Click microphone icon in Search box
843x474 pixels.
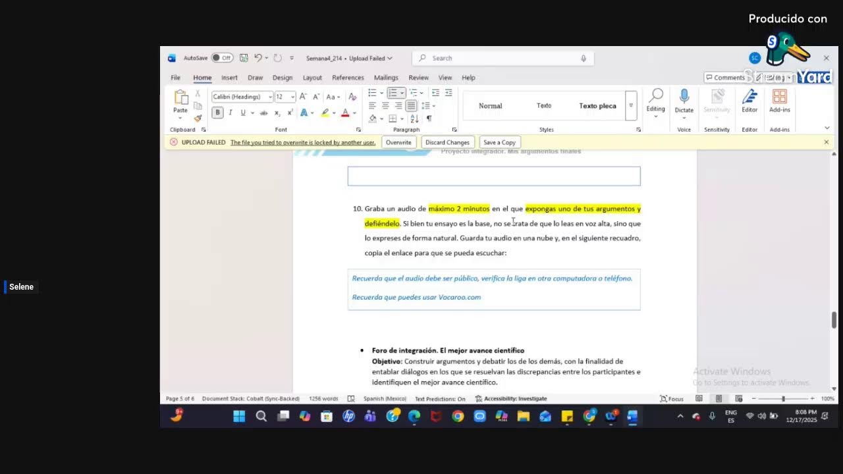tap(583, 58)
